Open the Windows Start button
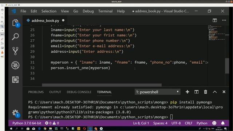This screenshot has width=233, height=131. tap(11, 128)
